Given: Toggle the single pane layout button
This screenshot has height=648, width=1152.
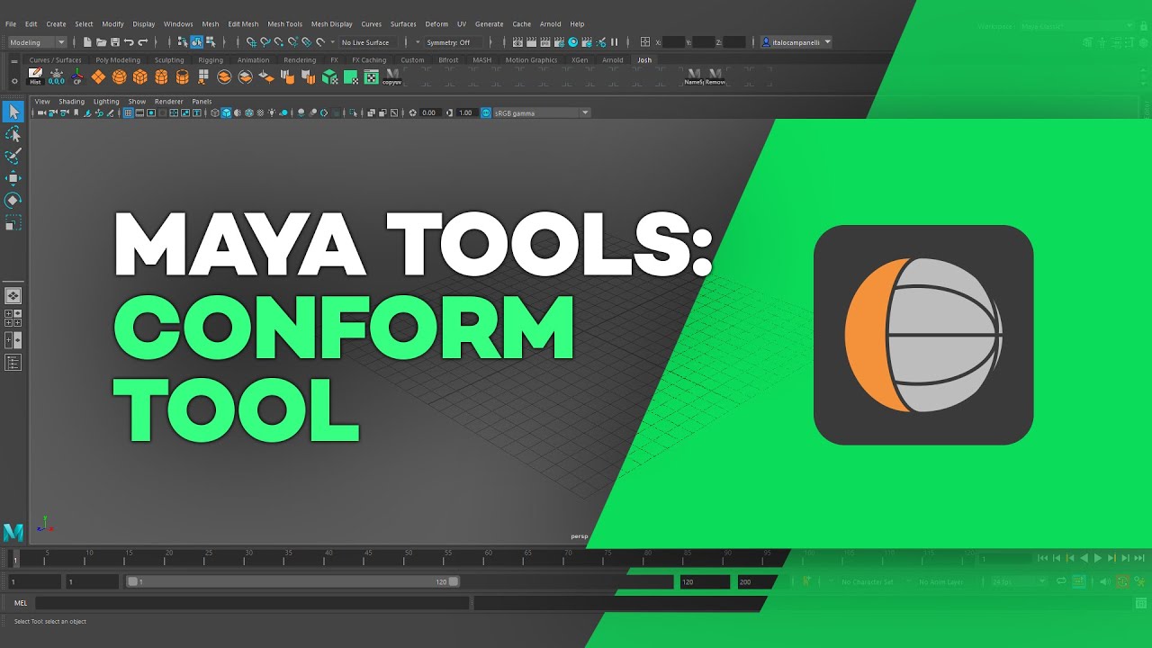Looking at the screenshot, I should (13, 295).
